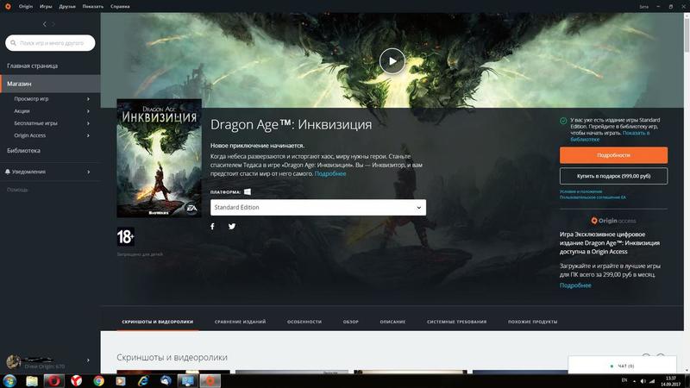Switch to Сравнение изданий tab
Screen dimensions: 690x388
point(241,322)
